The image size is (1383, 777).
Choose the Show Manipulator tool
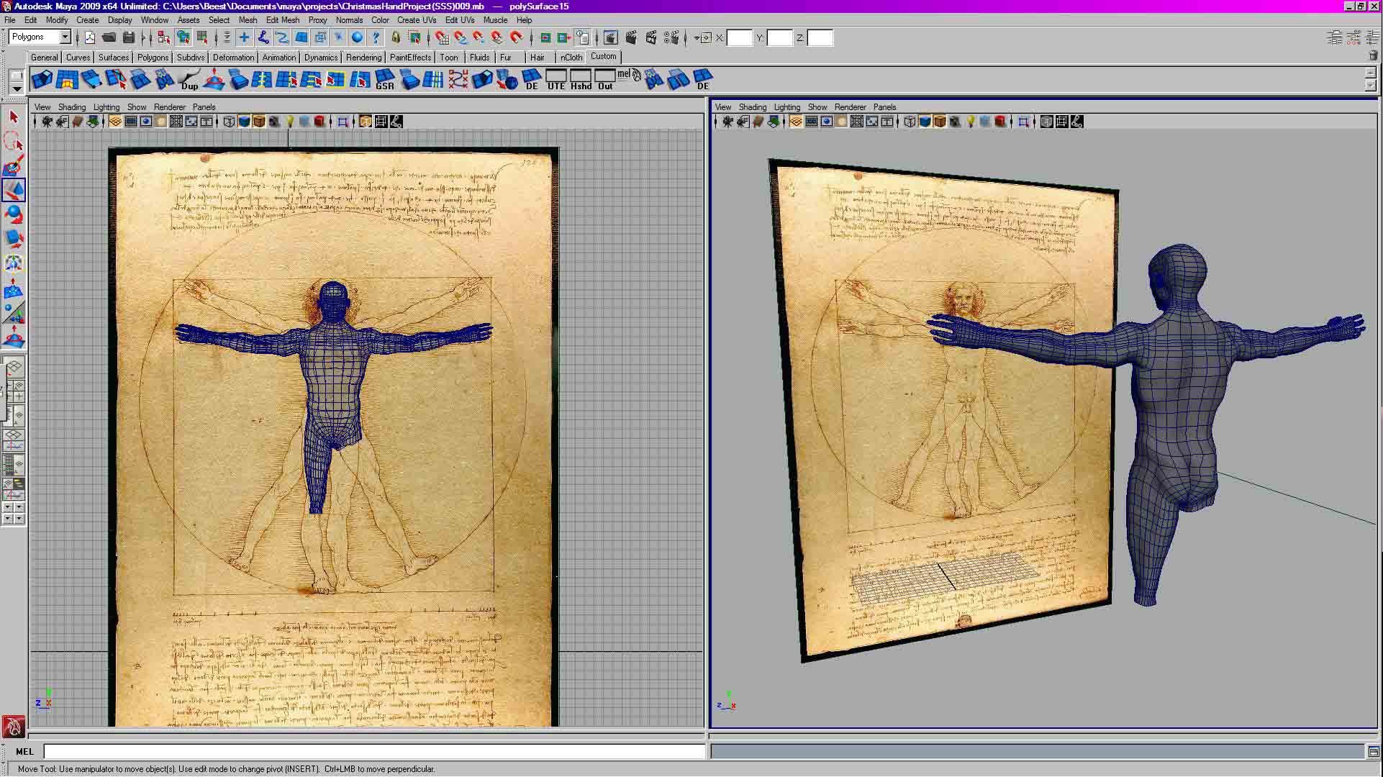(x=14, y=312)
